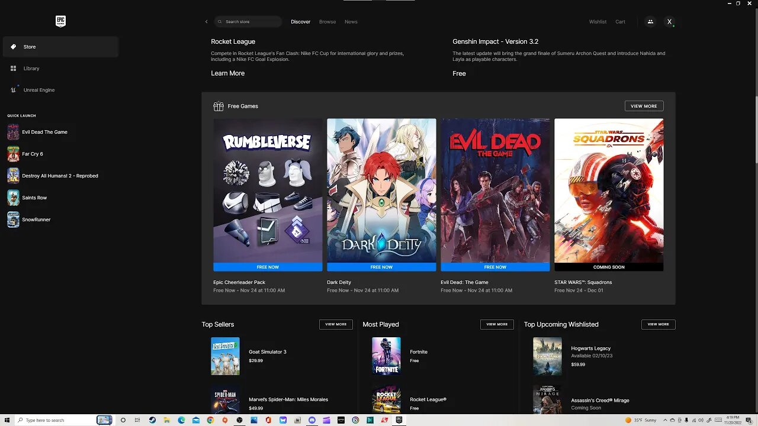The image size is (758, 426).
Task: Click the Epic Cheerleader Pack title text
Action: coord(239,282)
